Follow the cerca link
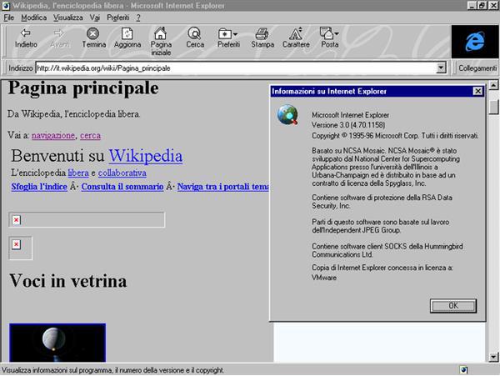 90,136
